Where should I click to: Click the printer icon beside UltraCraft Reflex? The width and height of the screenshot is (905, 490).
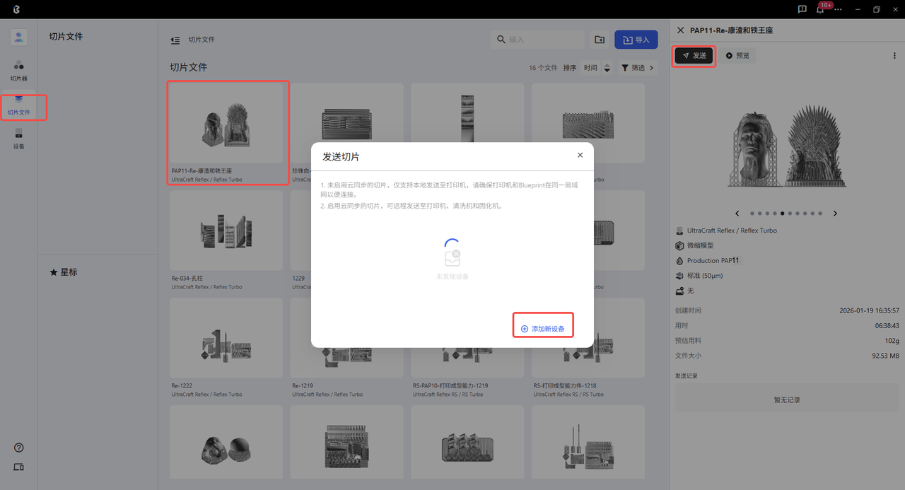click(x=680, y=231)
